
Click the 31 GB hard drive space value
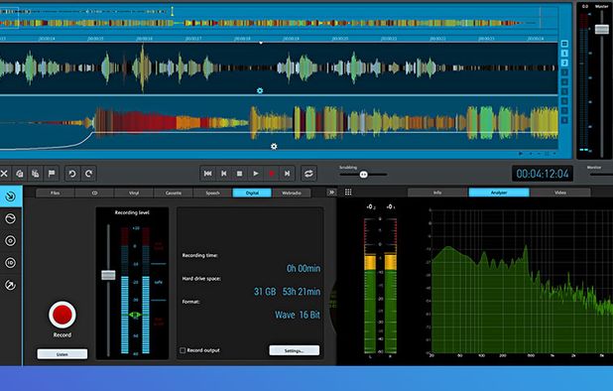(x=265, y=292)
